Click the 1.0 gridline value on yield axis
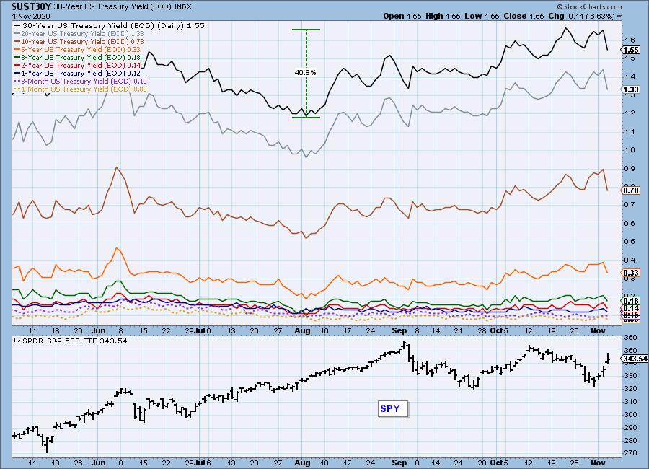The height and width of the screenshot is (469, 649). [x=630, y=150]
